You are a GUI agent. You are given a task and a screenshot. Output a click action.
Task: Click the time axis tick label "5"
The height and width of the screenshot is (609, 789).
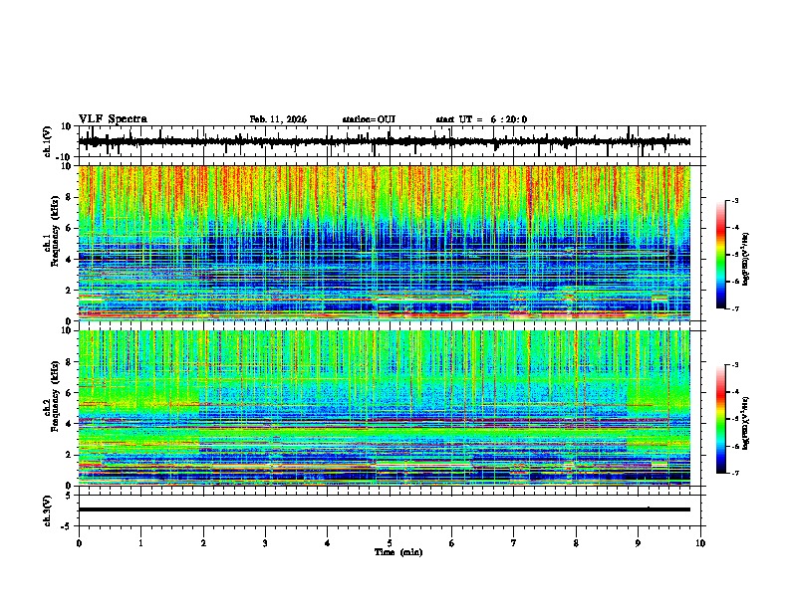(390, 543)
